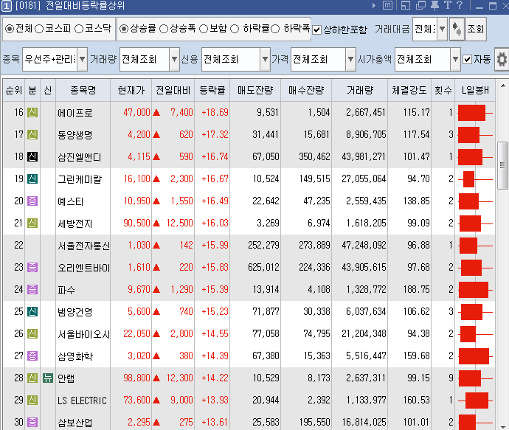
Task: Open the 종목 filter dropdown
Action: coord(82,60)
